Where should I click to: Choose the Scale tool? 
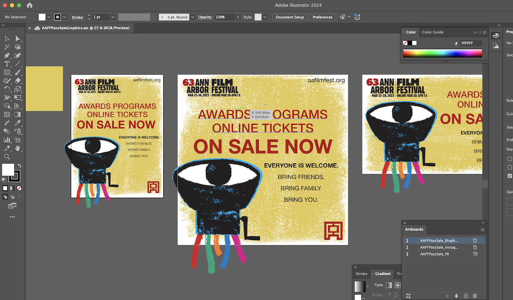tap(18, 89)
